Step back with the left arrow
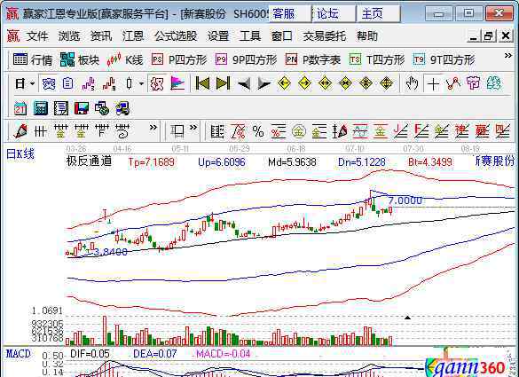This screenshot has width=519, height=377. click(x=244, y=83)
